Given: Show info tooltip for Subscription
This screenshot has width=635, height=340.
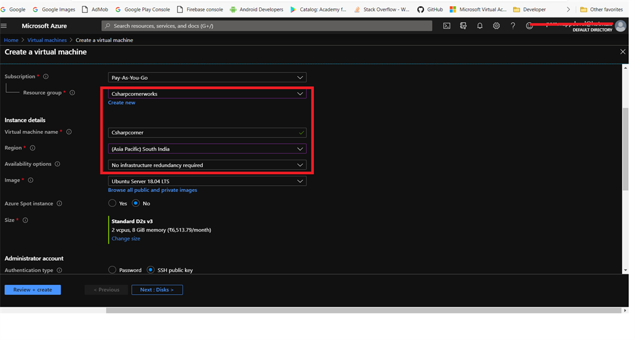Looking at the screenshot, I should (46, 76).
